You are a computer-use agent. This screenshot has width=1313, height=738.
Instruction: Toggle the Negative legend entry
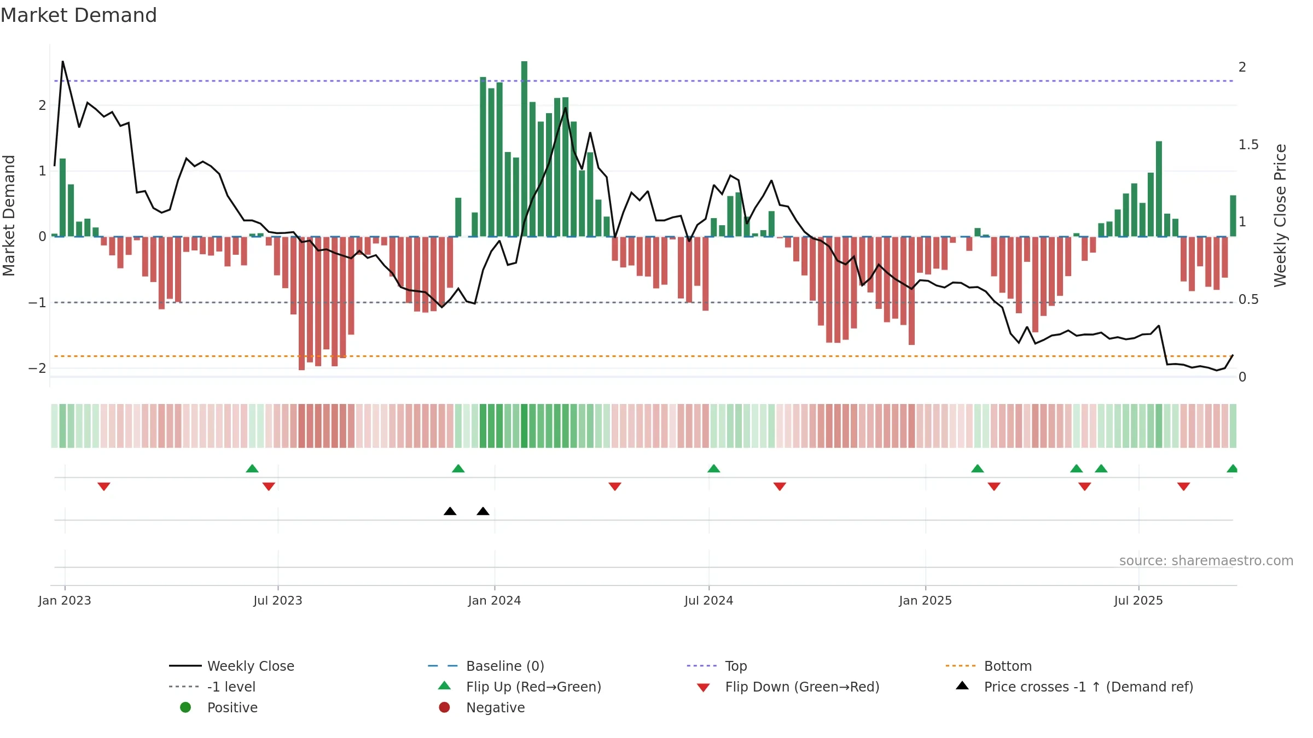click(482, 707)
